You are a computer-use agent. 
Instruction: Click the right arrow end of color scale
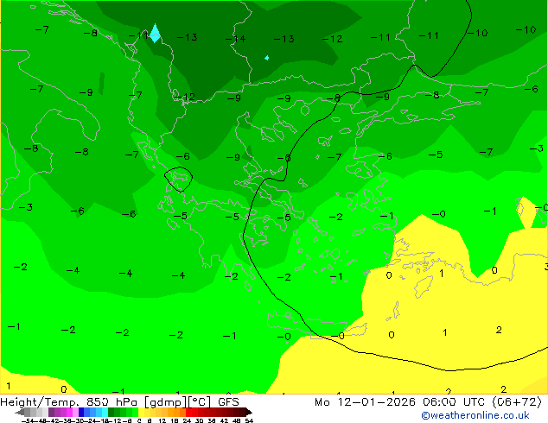coord(249,412)
